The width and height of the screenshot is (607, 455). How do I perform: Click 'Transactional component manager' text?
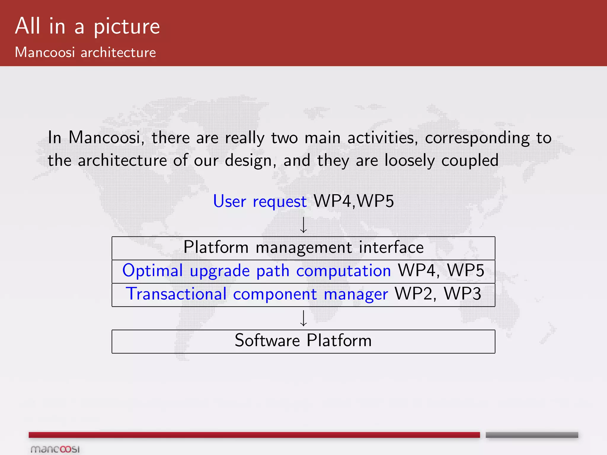(257, 294)
